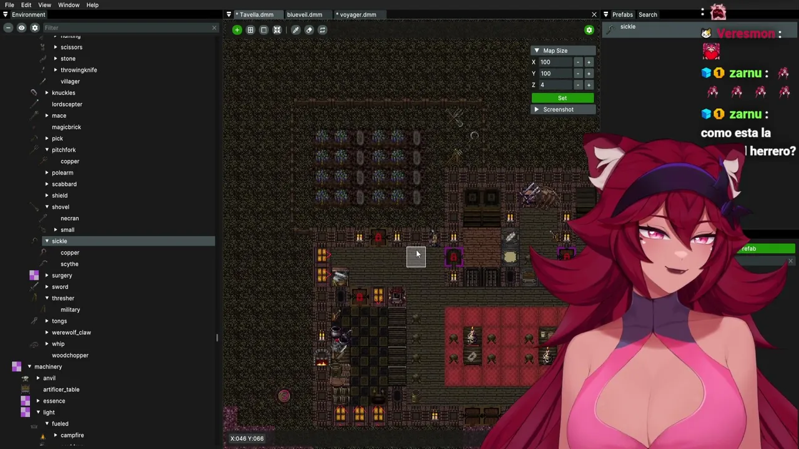Image resolution: width=799 pixels, height=449 pixels.
Task: Decrease map X size with the minus button
Action: [578, 62]
